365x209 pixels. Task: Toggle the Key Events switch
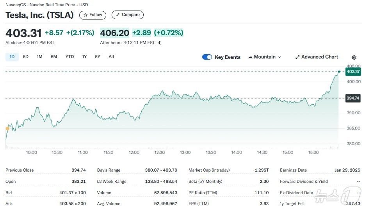pyautogui.click(x=207, y=57)
